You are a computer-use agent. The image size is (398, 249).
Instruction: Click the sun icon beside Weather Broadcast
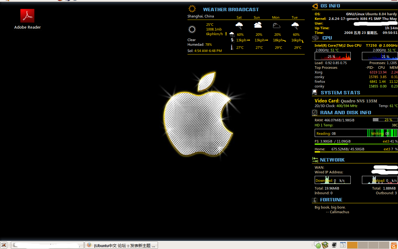click(192, 9)
